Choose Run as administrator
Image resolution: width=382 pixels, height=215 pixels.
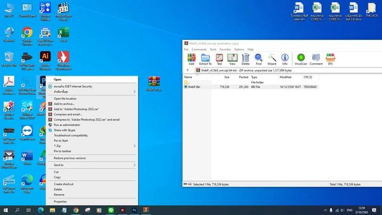click(92, 125)
